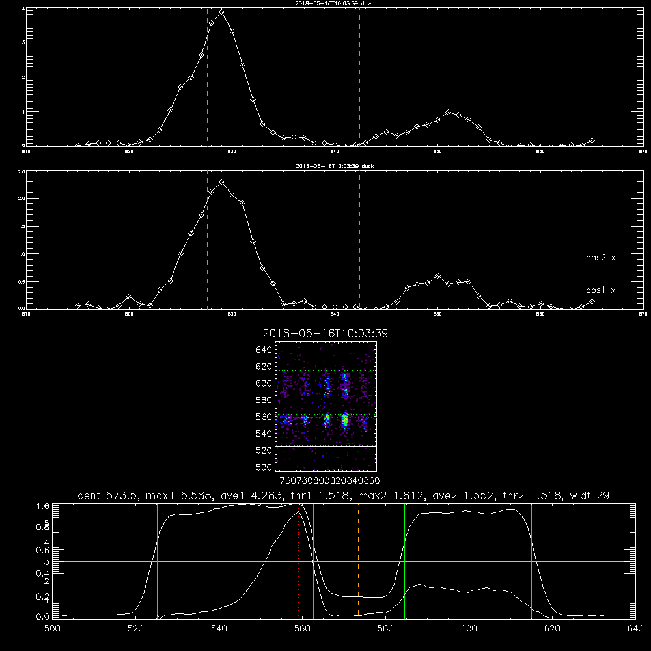Click the 'ave1 4.283' value in the stats line
The height and width of the screenshot is (651, 651).
tap(251, 495)
